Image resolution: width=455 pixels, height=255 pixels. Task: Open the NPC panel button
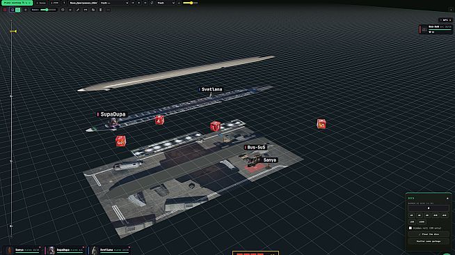(445, 20)
